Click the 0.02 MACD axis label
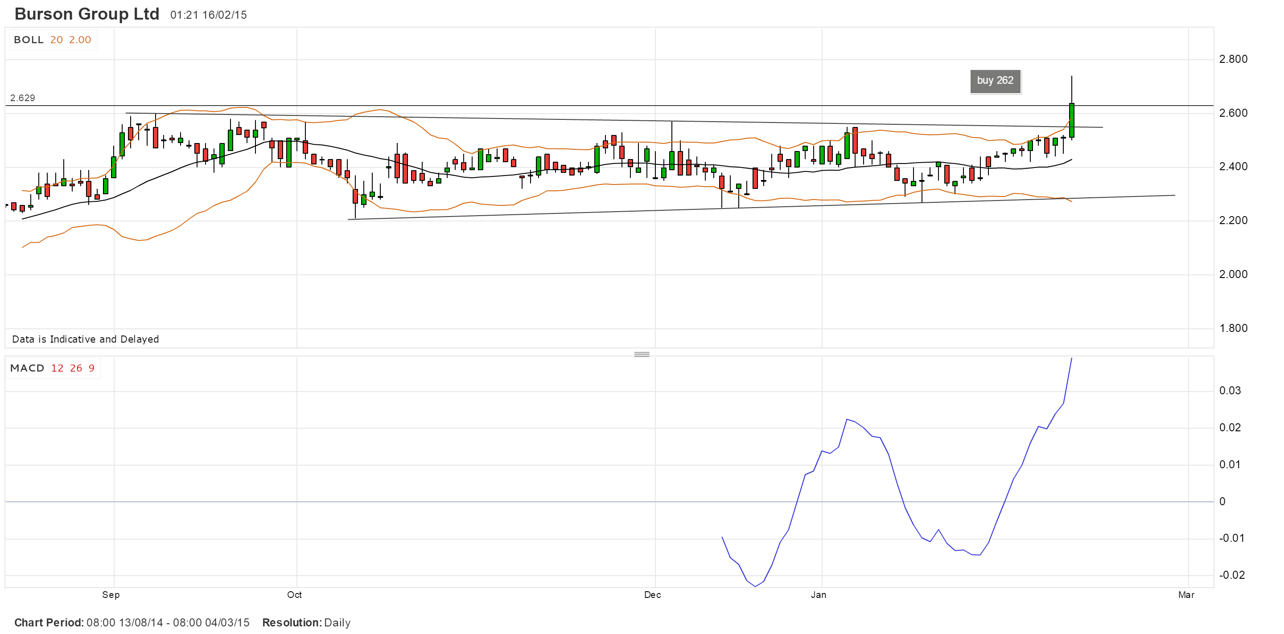Viewport: 1284px width, 634px height. point(1230,427)
